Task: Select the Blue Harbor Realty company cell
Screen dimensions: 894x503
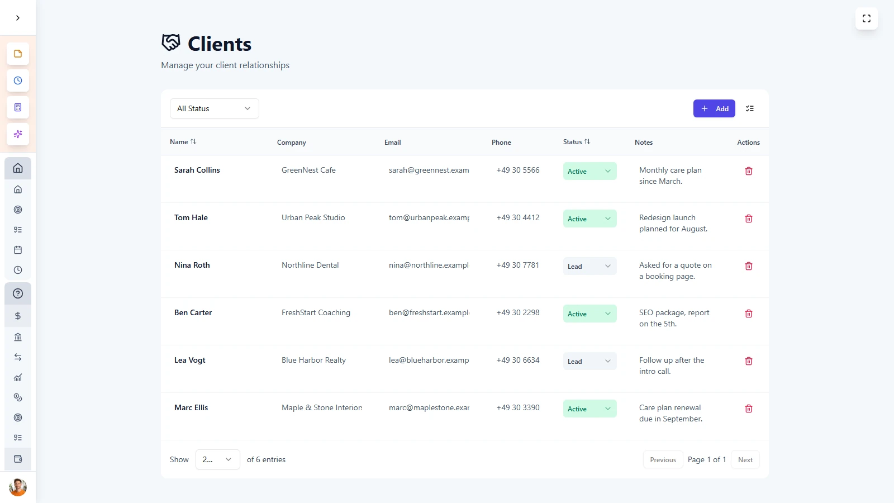Action: coord(314,360)
